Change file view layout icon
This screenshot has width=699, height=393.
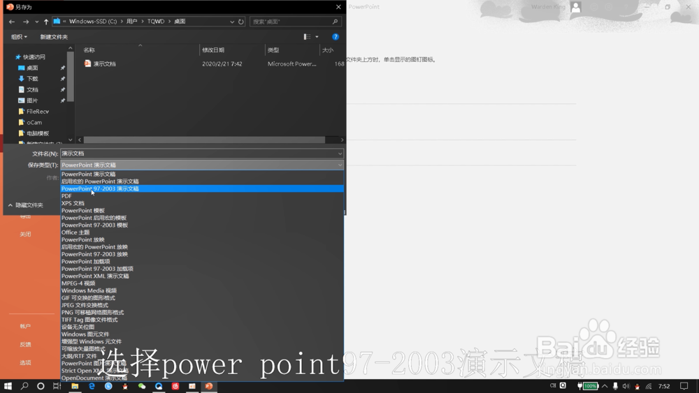click(307, 36)
